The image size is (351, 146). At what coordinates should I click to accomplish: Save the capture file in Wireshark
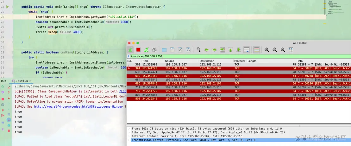[x=172, y=50]
